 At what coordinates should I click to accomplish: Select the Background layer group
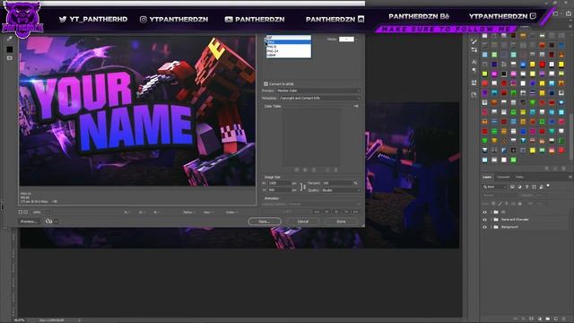coord(509,227)
